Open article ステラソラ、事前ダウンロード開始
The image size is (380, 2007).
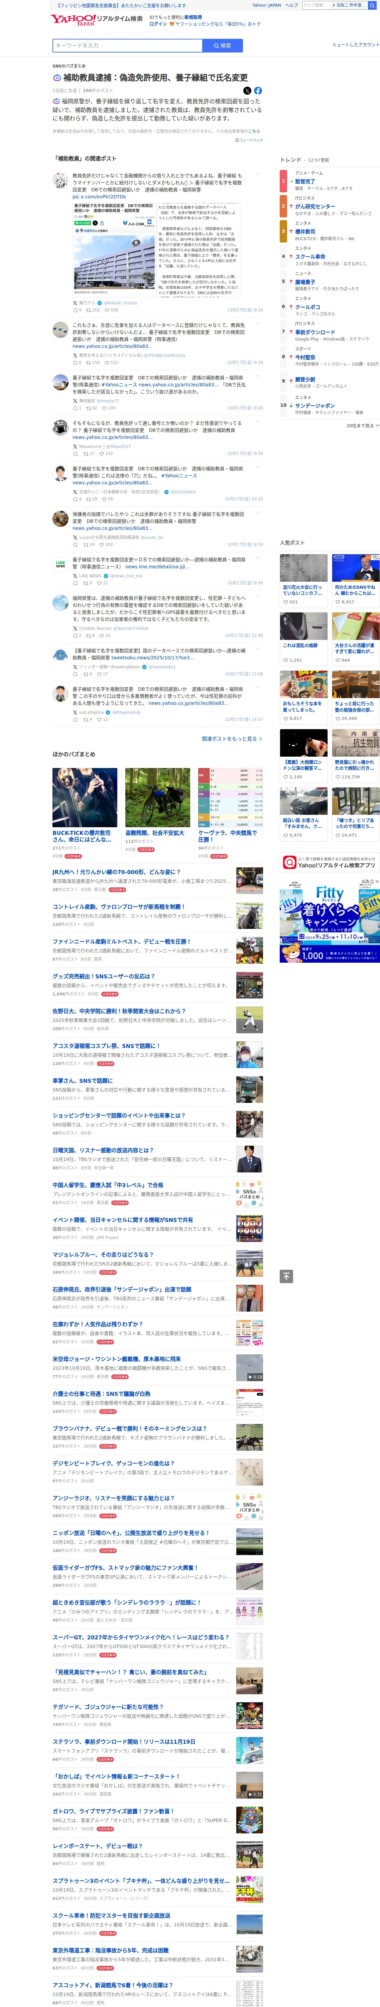pos(124,1741)
